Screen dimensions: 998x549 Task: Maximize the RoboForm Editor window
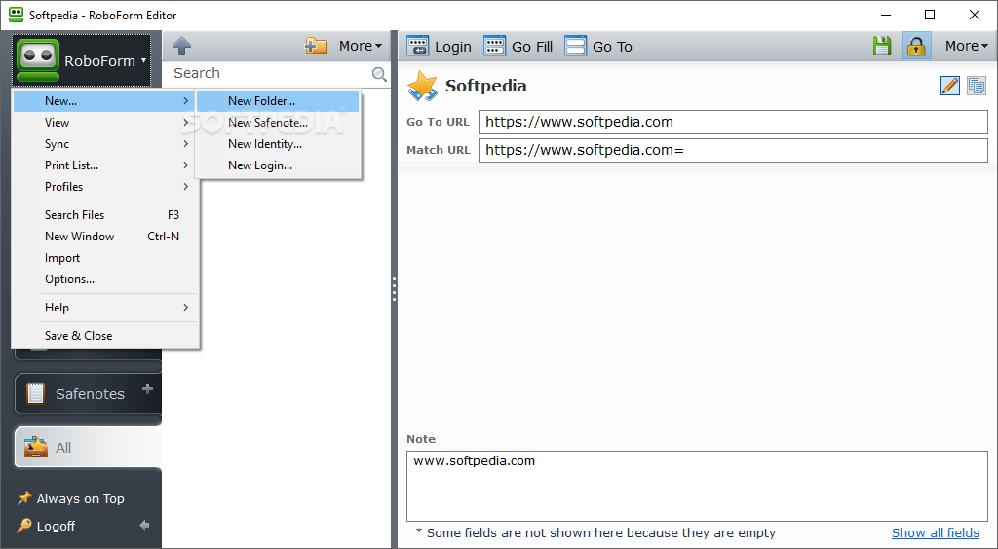[x=930, y=15]
